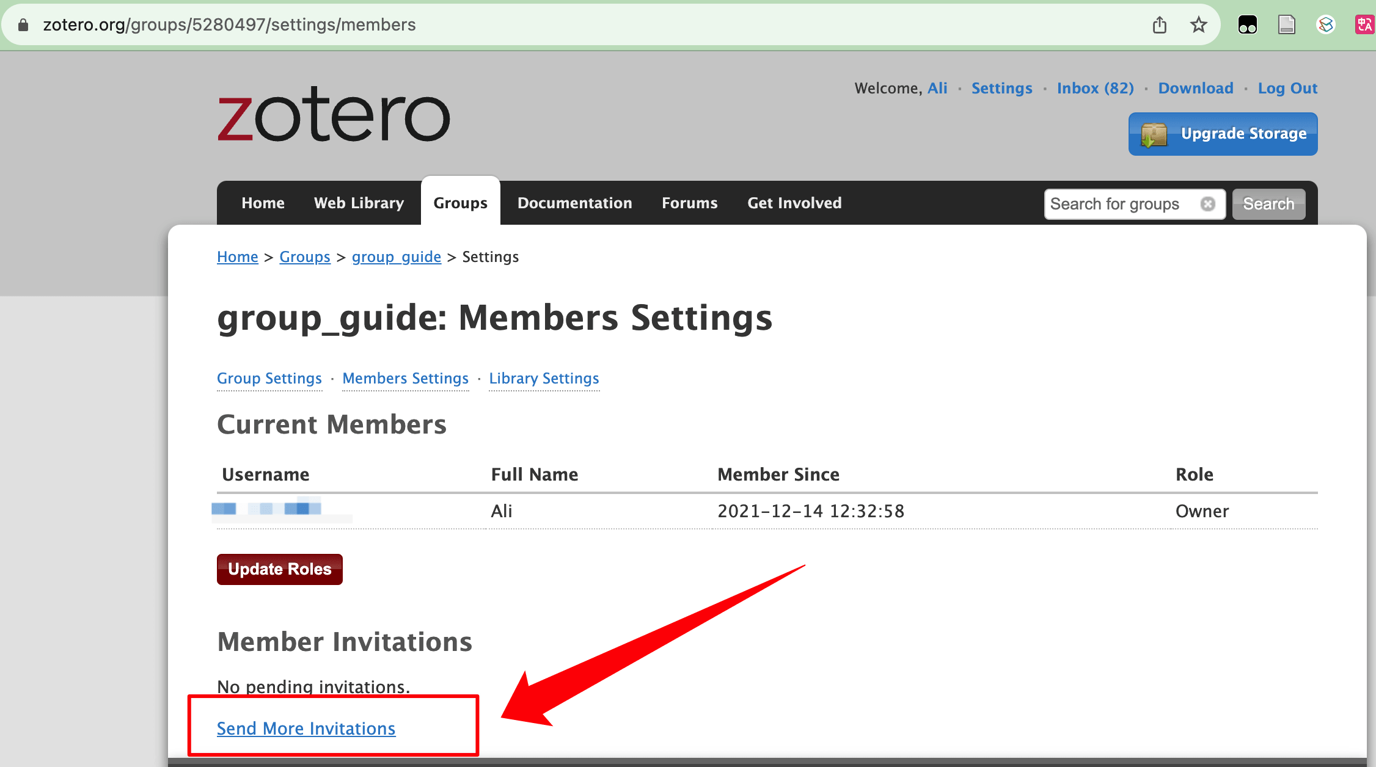
Task: Open the gray document extension icon
Action: point(1286,25)
